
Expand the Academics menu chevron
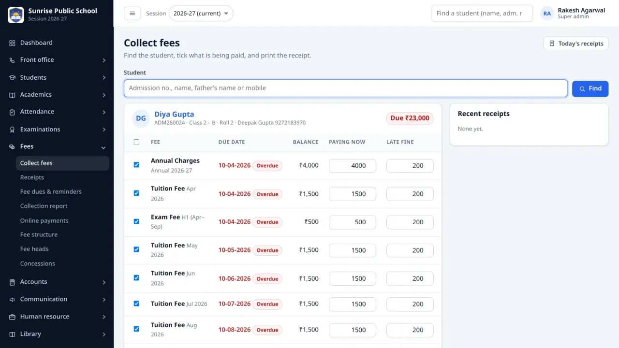(104, 95)
